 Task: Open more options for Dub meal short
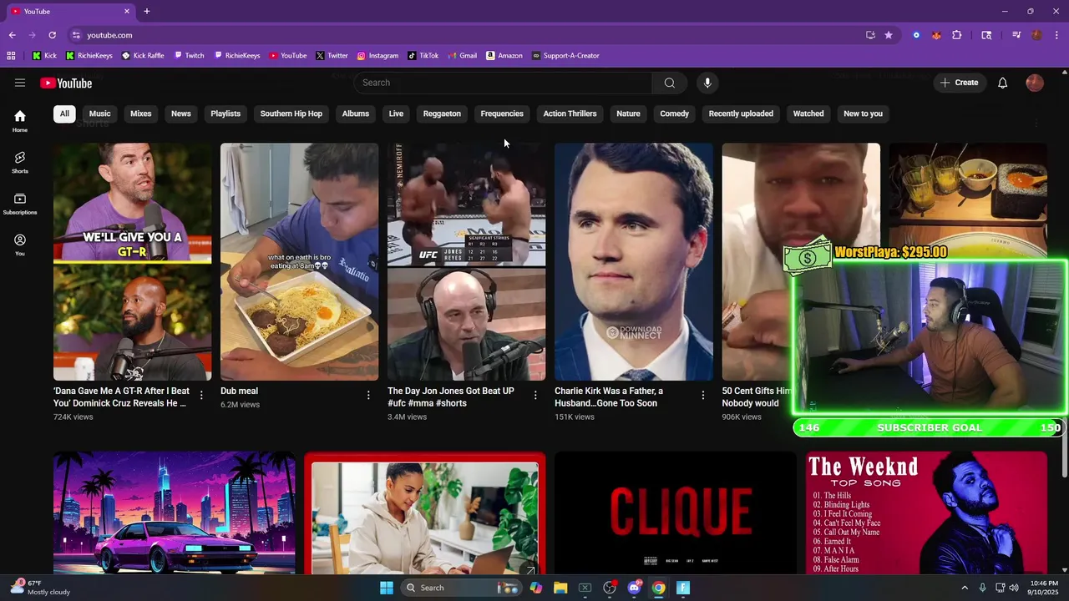point(368,396)
